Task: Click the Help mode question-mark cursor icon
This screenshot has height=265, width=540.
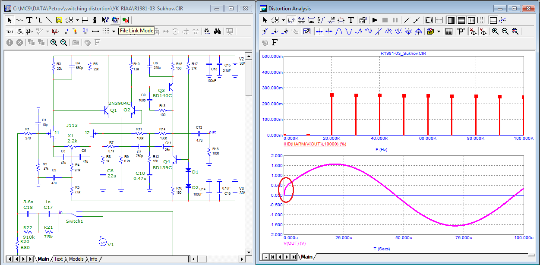Action: point(105,20)
